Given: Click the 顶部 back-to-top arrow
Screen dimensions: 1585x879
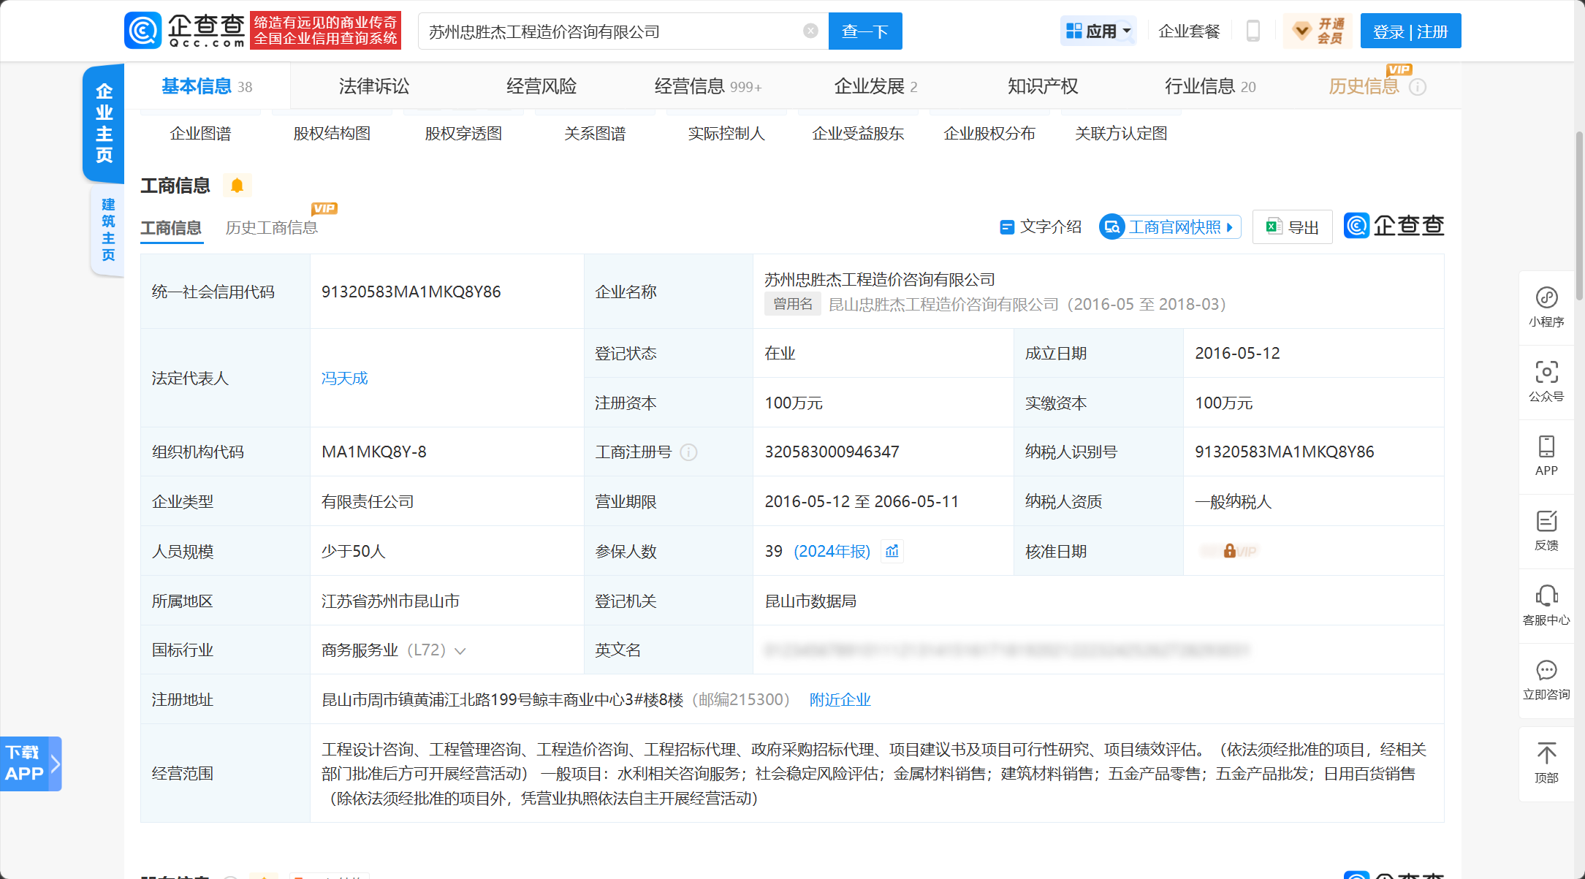Looking at the screenshot, I should [x=1546, y=754].
